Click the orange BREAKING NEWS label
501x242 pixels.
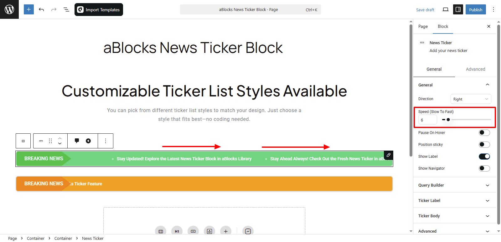click(44, 183)
